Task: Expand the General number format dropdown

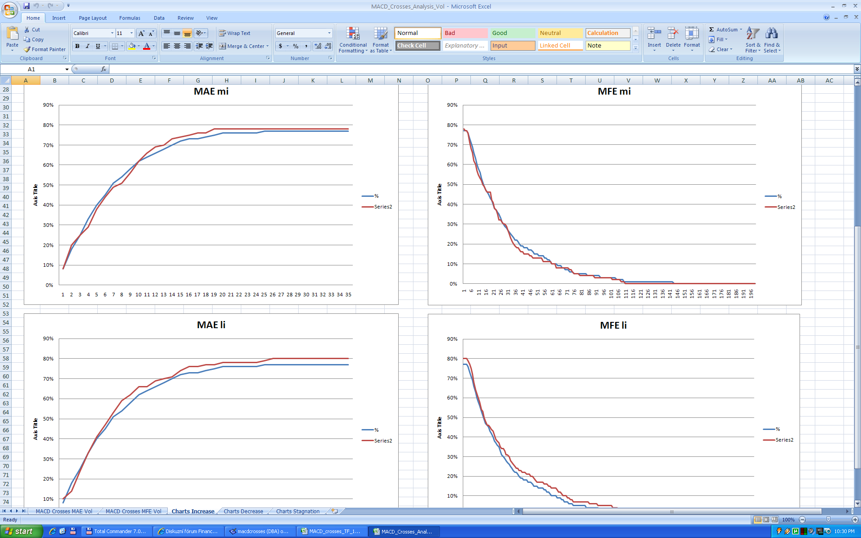Action: pos(329,33)
